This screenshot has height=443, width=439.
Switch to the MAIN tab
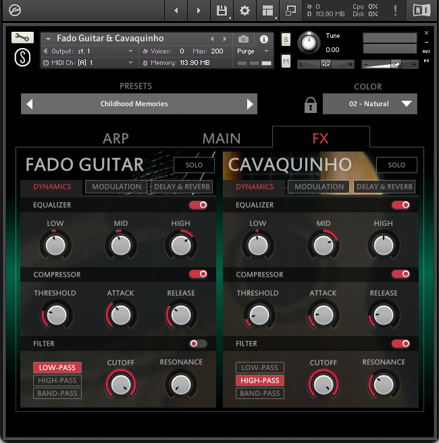click(x=222, y=139)
